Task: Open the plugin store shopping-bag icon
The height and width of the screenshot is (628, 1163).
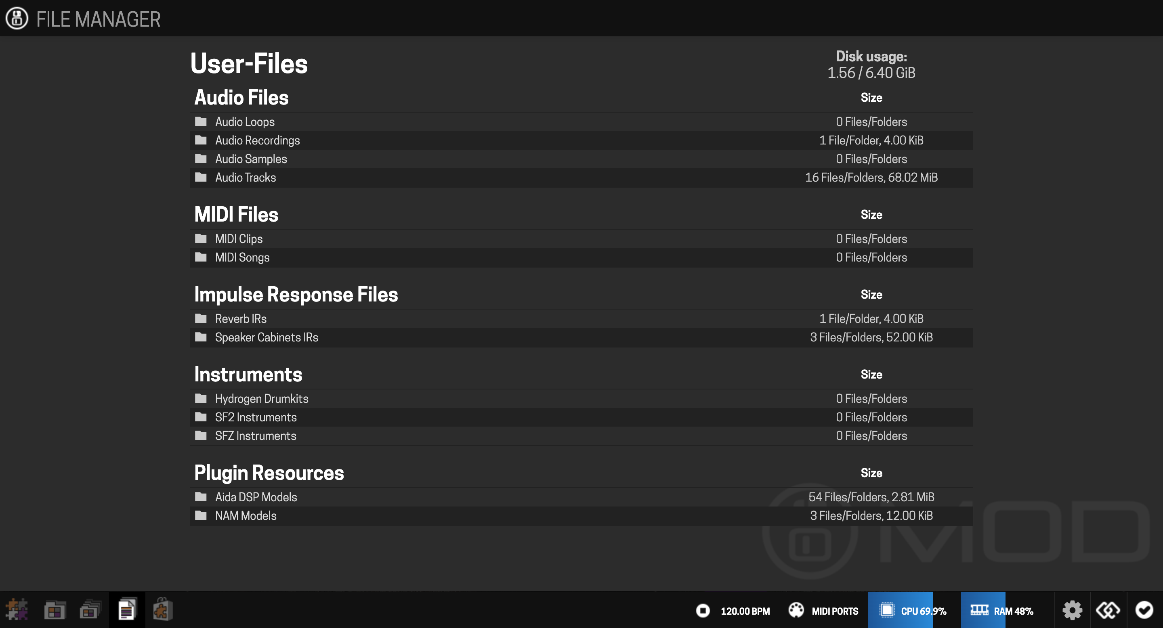Action: (162, 610)
